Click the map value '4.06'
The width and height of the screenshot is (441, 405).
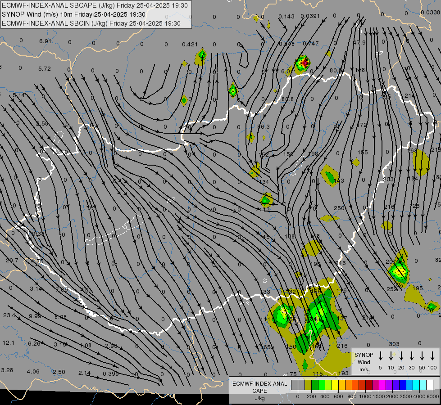point(33,372)
